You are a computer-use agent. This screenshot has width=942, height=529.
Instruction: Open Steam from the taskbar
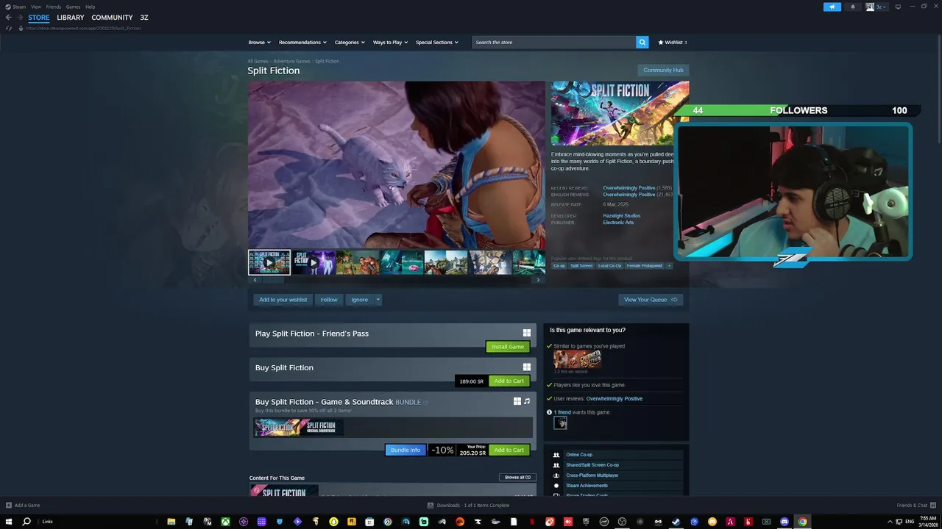676,522
